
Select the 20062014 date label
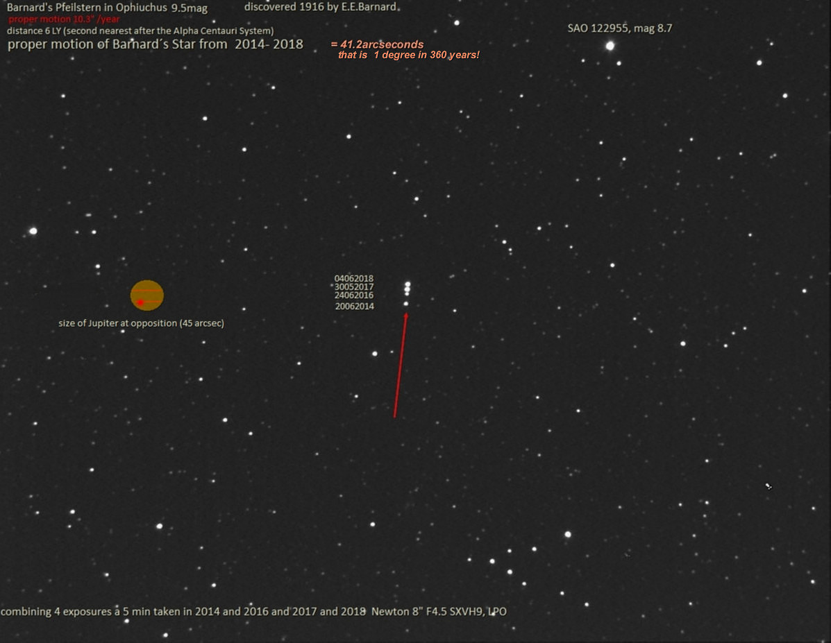(354, 306)
